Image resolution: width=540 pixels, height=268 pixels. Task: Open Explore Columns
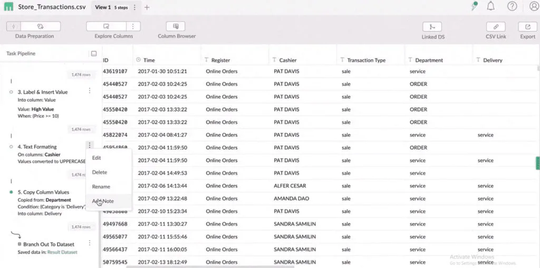[x=106, y=26]
